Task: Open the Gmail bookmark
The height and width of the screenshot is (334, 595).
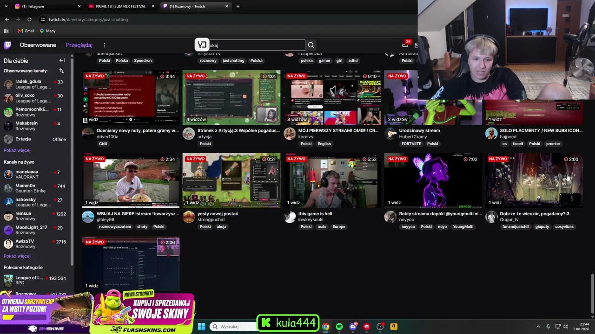Action: pyautogui.click(x=26, y=31)
